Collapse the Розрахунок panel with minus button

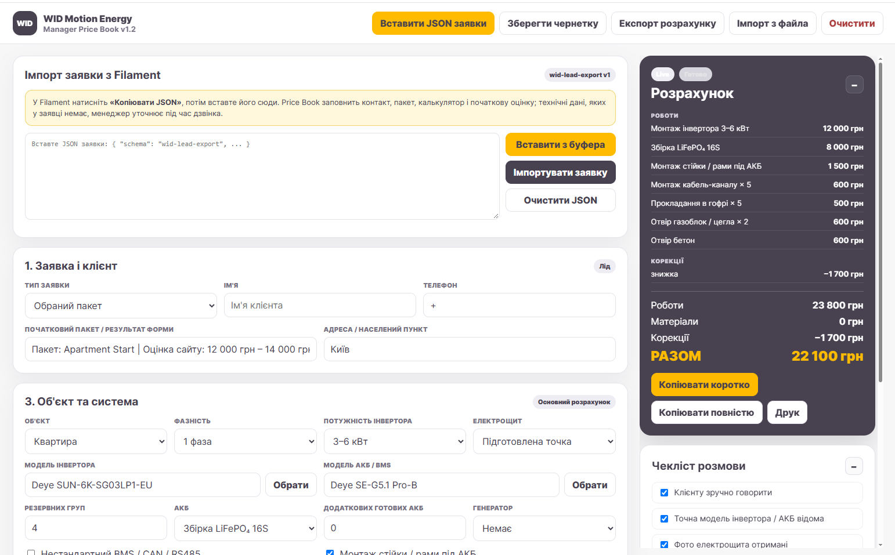[854, 85]
